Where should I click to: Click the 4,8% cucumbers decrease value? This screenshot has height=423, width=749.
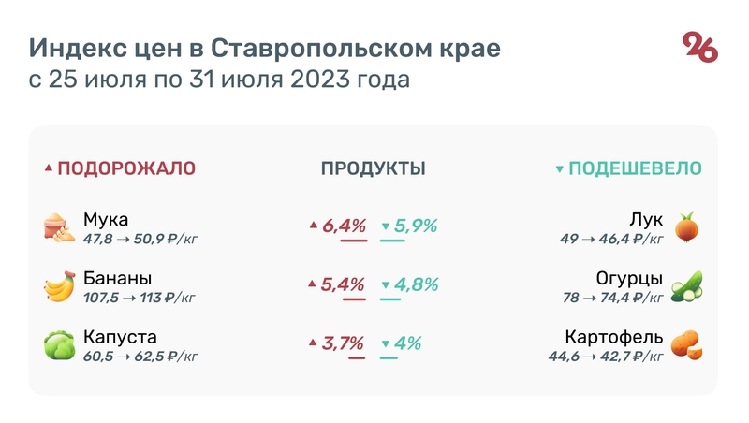(417, 284)
